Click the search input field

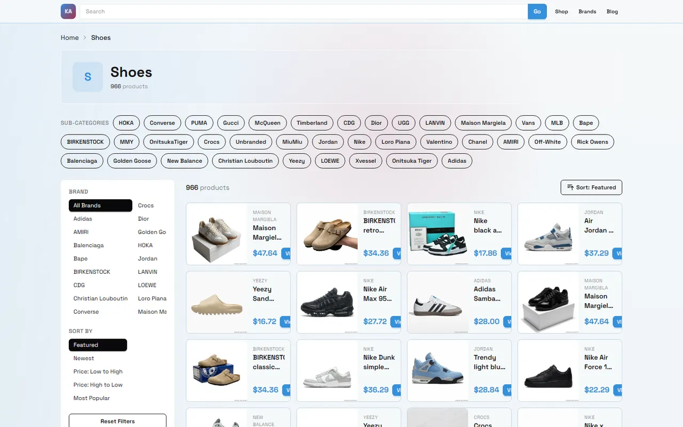click(304, 11)
